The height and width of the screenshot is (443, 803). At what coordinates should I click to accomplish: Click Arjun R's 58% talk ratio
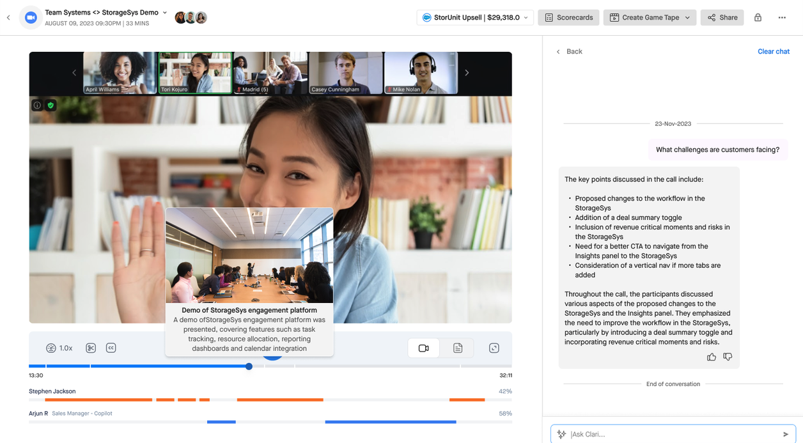coord(505,414)
